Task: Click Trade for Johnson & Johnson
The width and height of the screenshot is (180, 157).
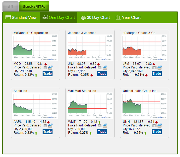Action: click(102, 74)
